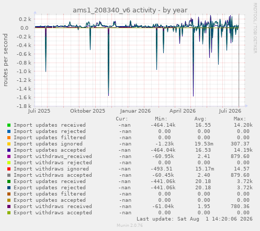The width and height of the screenshot is (260, 231).
Task: Click the '-1.8 k' y-axis tick label
Action: point(24,106)
